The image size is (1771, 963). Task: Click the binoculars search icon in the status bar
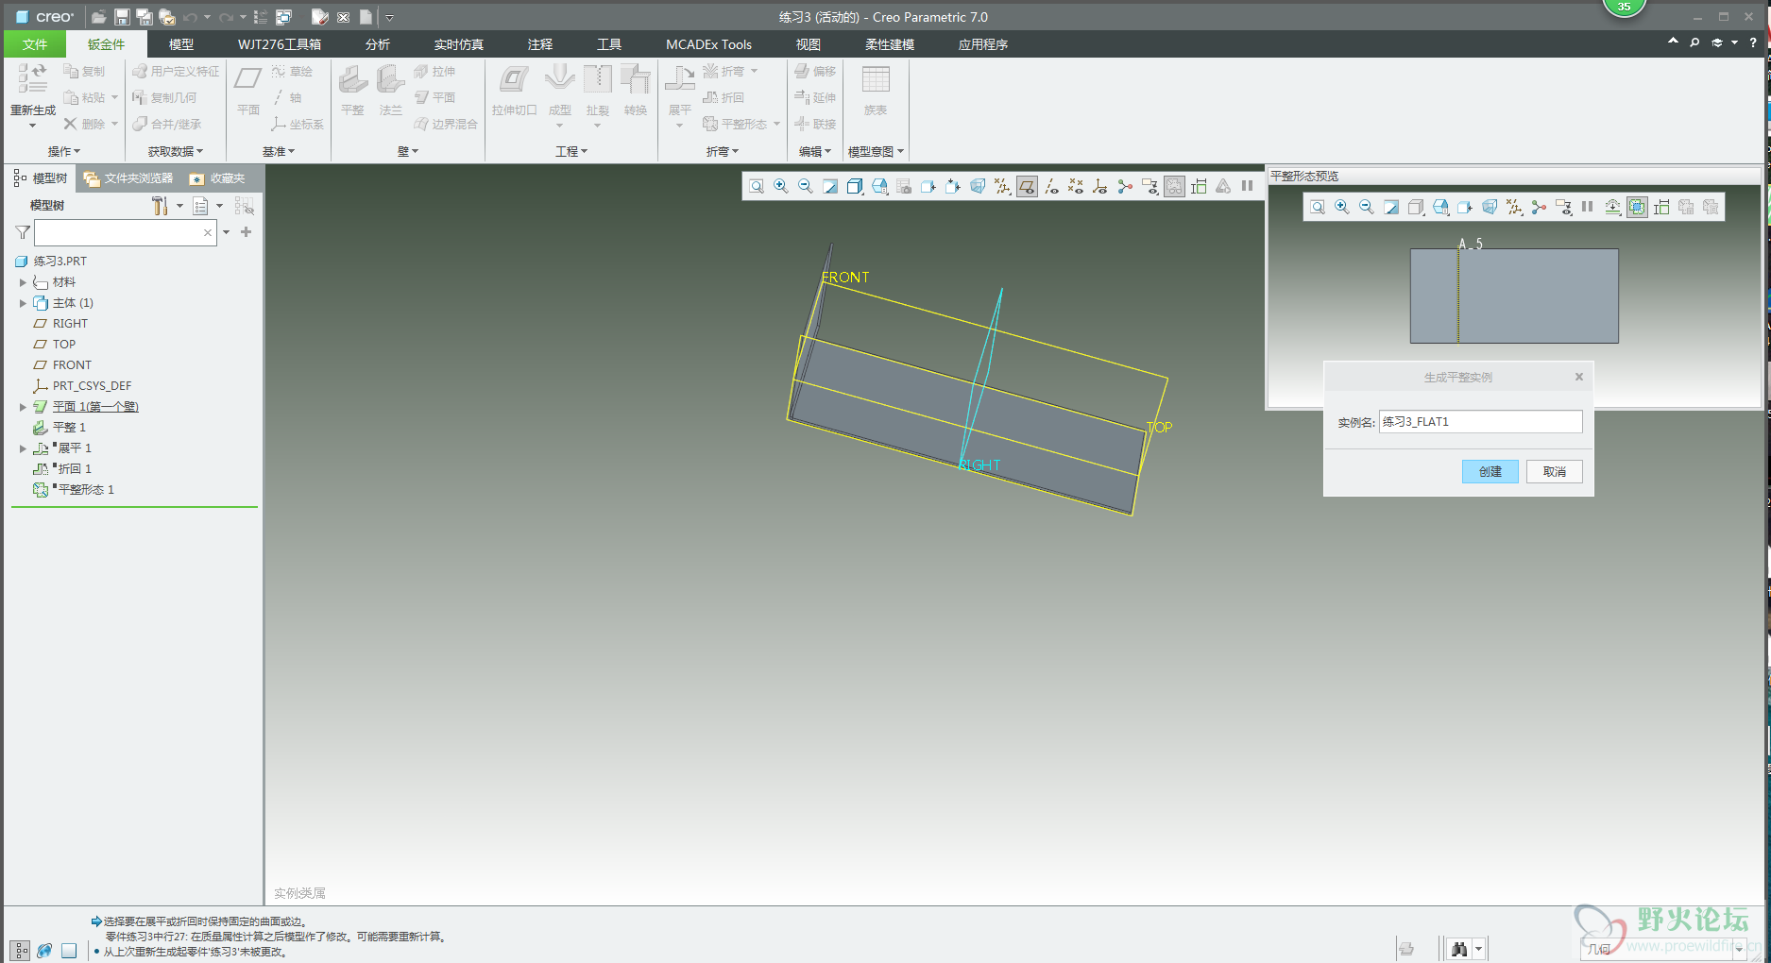coord(1459,949)
